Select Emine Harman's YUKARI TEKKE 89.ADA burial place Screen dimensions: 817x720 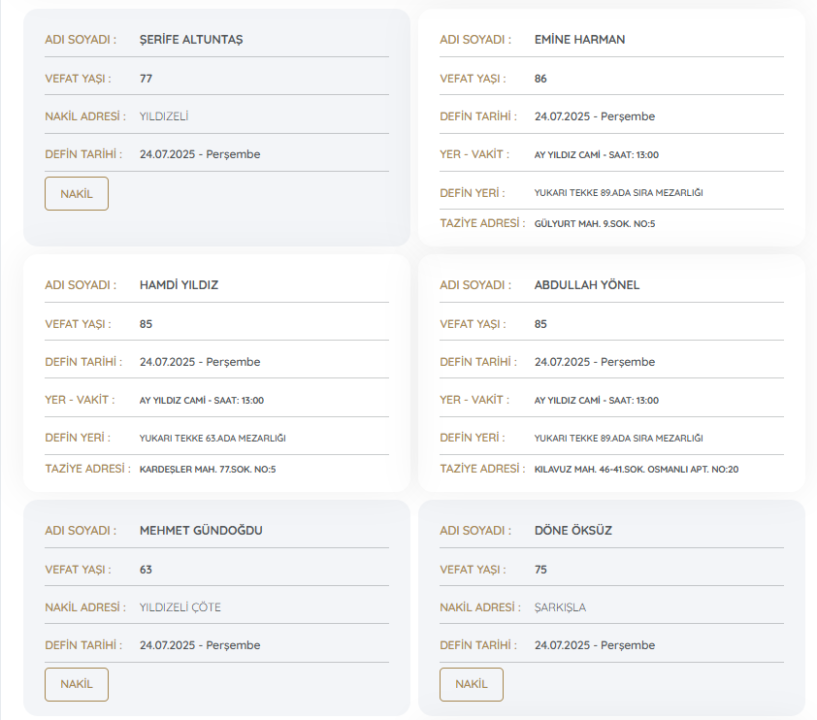click(x=618, y=193)
